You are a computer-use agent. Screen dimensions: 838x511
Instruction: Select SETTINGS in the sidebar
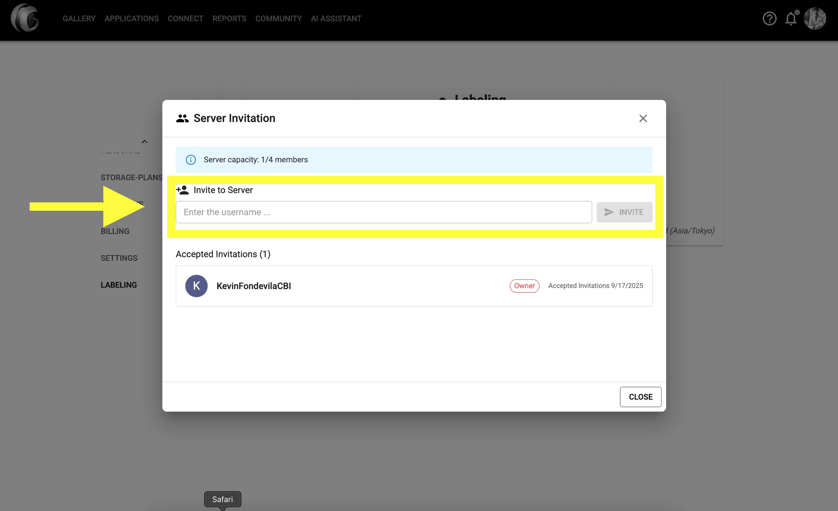[x=119, y=258]
